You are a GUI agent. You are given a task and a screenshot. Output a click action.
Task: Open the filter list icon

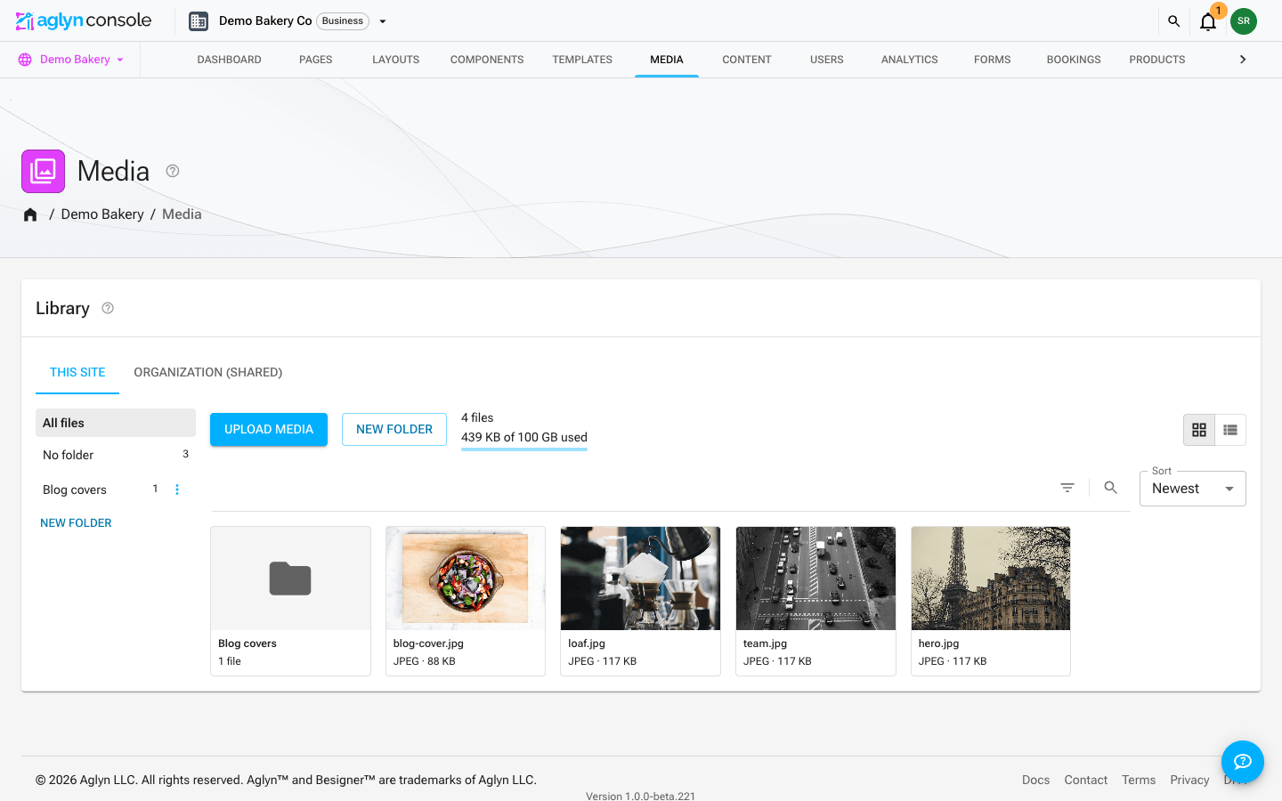[1067, 488]
